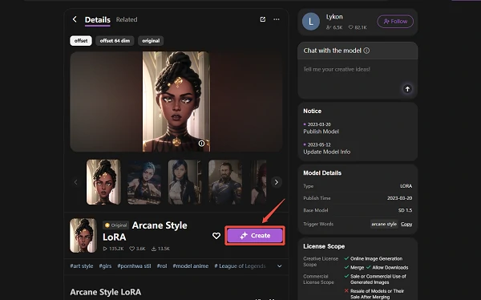This screenshot has height=300, width=481.
Task: Open the Details tab
Action: coord(97,19)
